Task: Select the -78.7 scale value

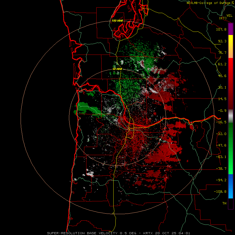Action: (221, 169)
